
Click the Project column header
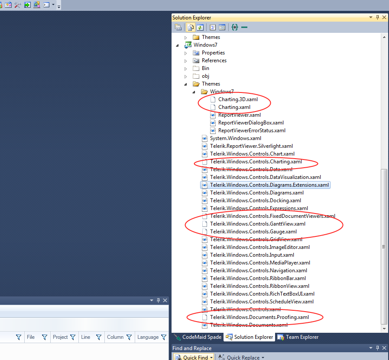pyautogui.click(x=60, y=337)
